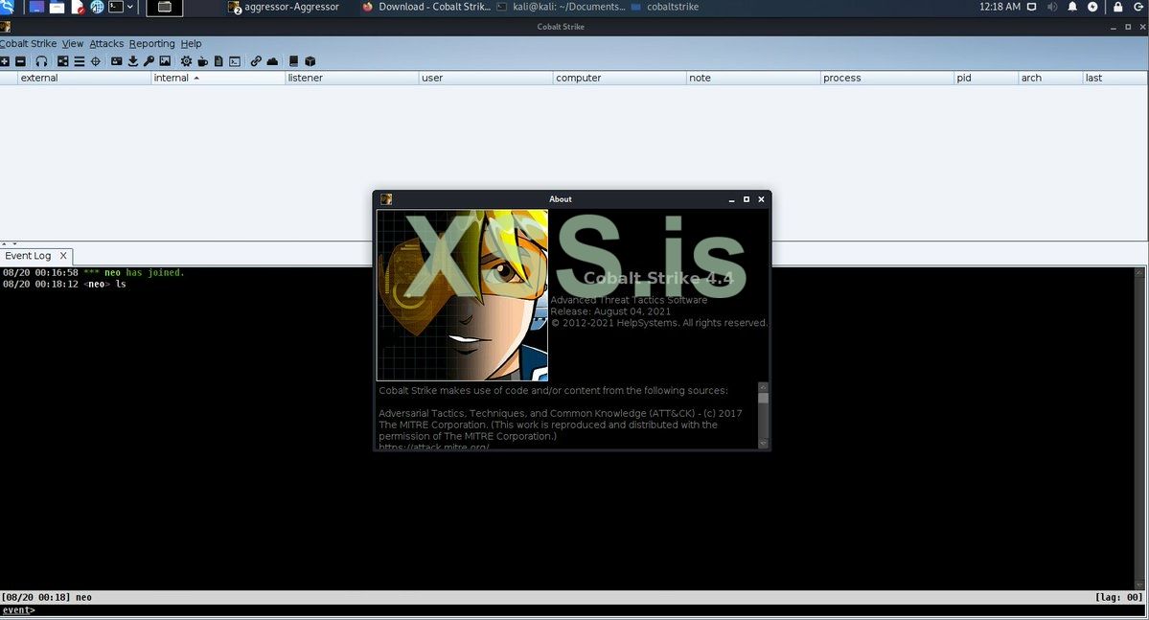Click the volume speaker icon in tray
The width and height of the screenshot is (1149, 620).
1052,8
